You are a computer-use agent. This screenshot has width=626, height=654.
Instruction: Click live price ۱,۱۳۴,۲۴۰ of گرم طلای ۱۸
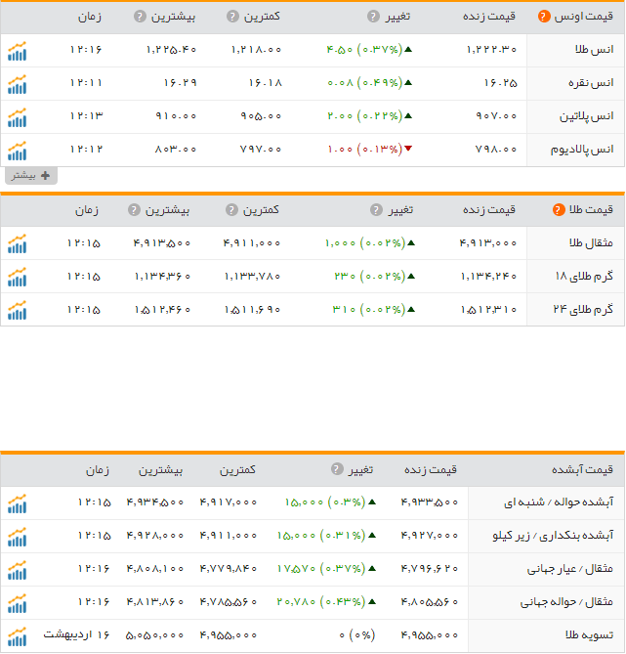pos(488,276)
